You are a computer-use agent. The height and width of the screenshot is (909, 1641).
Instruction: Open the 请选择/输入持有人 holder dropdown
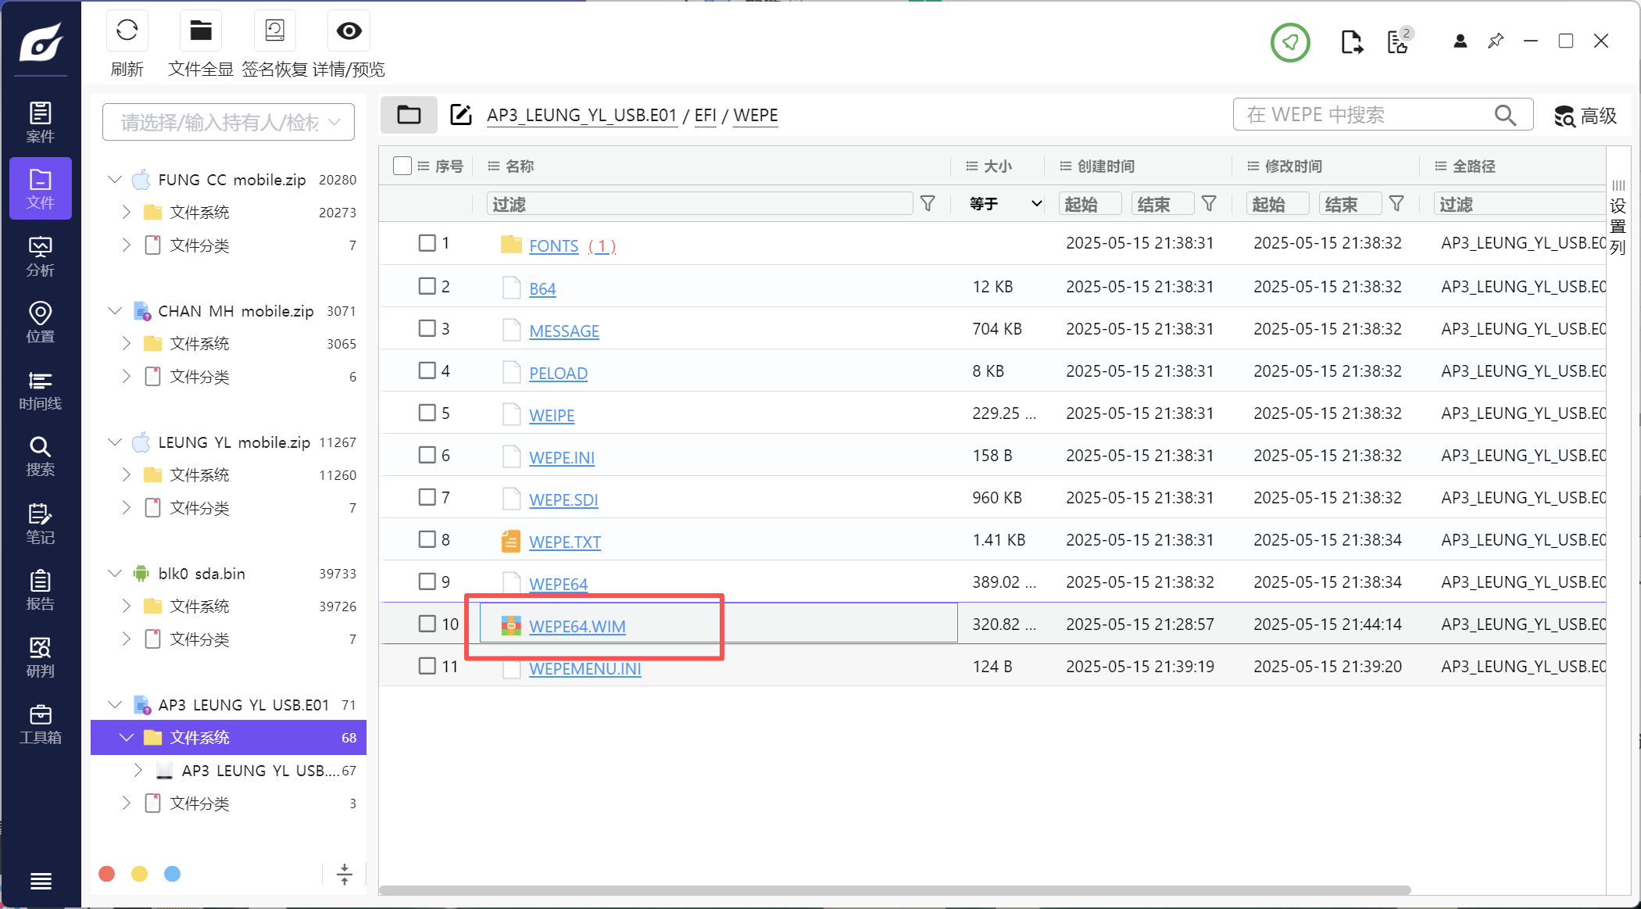(x=228, y=123)
